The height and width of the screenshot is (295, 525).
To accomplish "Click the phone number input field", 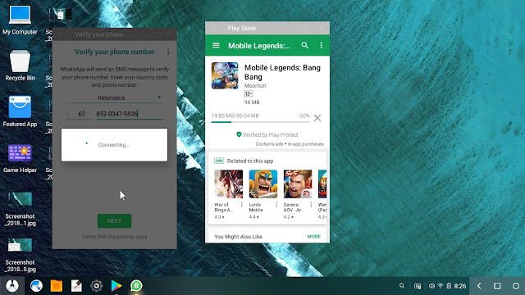I will click(130, 114).
